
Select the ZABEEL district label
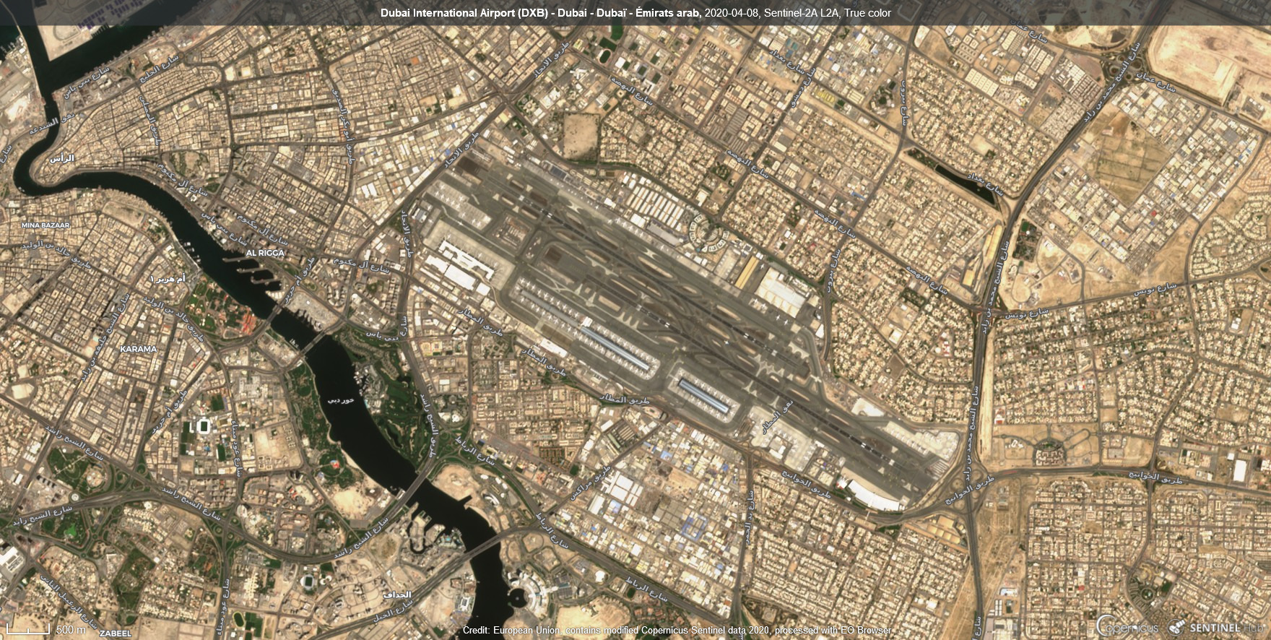coord(116,633)
